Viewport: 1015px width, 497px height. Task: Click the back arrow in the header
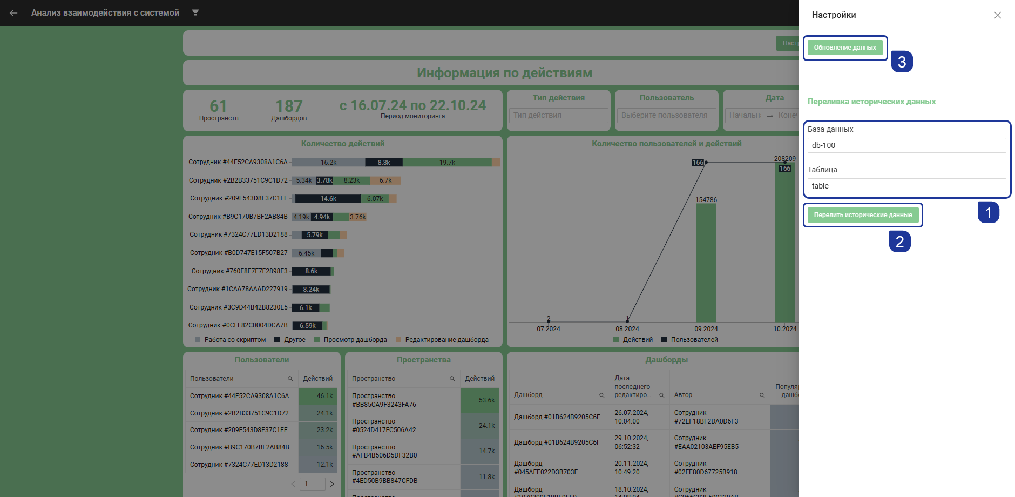tap(13, 13)
